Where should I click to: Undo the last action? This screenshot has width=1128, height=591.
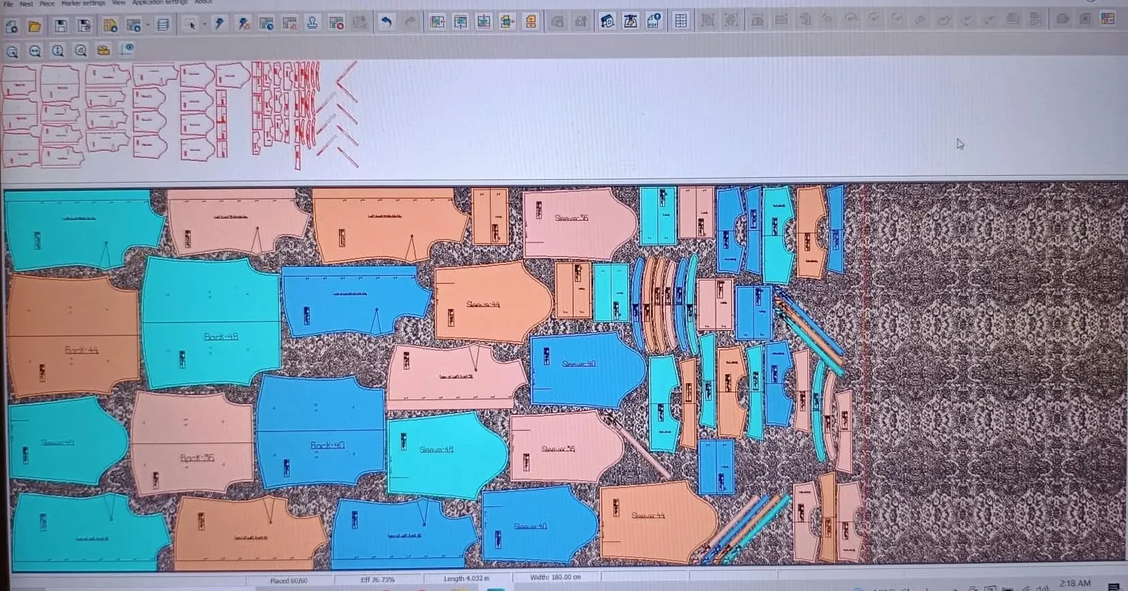tap(386, 22)
